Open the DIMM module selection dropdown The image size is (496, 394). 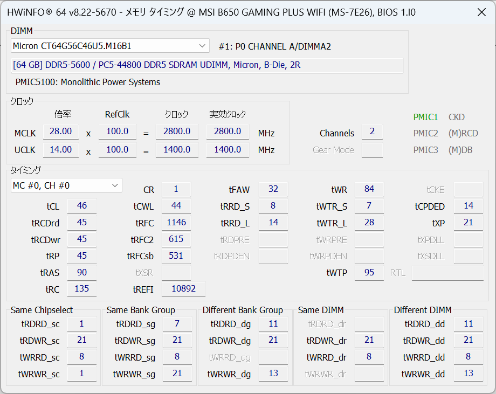tap(110, 46)
